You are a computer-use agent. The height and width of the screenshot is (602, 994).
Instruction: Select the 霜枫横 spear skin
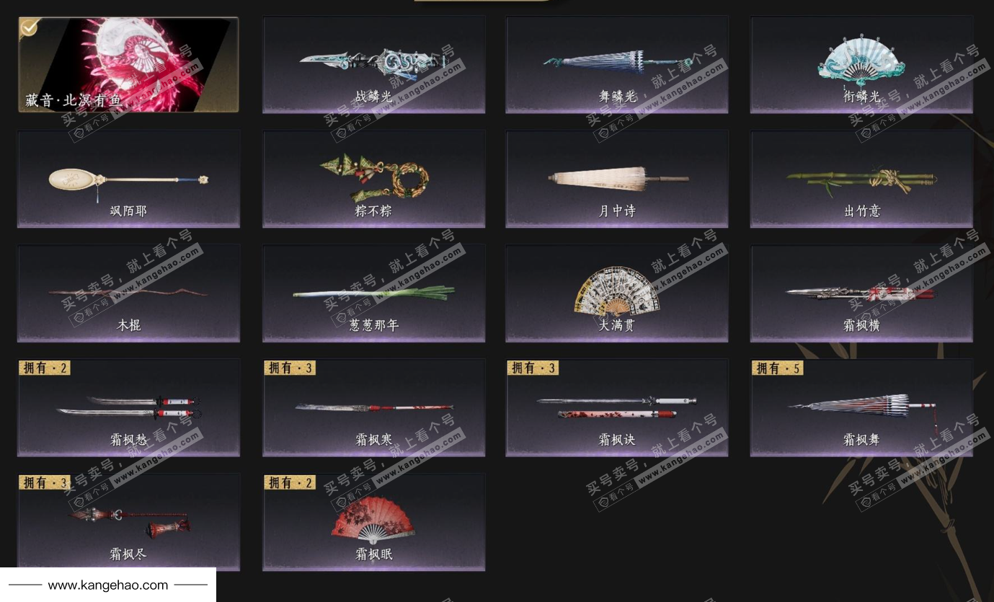tap(861, 293)
